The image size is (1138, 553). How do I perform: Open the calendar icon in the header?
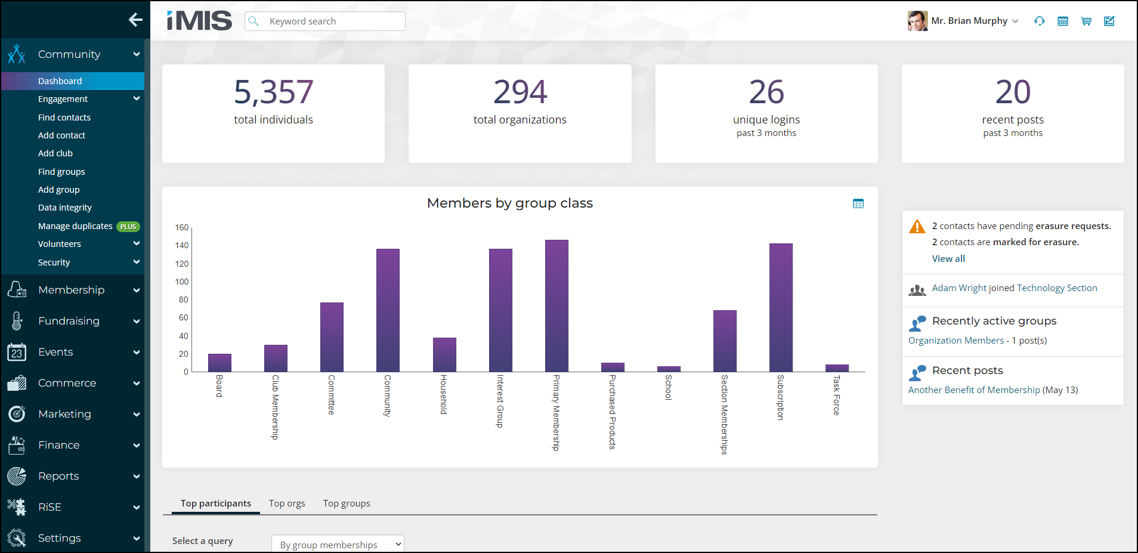pos(1063,21)
